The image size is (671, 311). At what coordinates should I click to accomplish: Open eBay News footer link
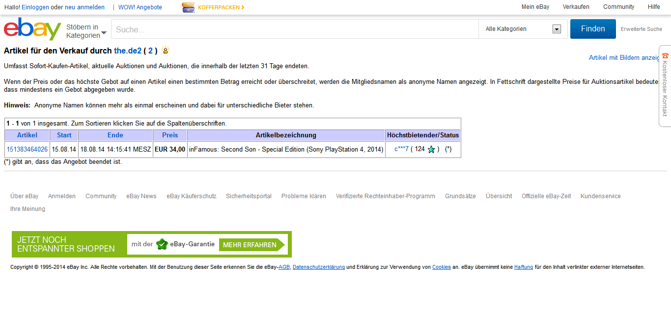coord(141,196)
